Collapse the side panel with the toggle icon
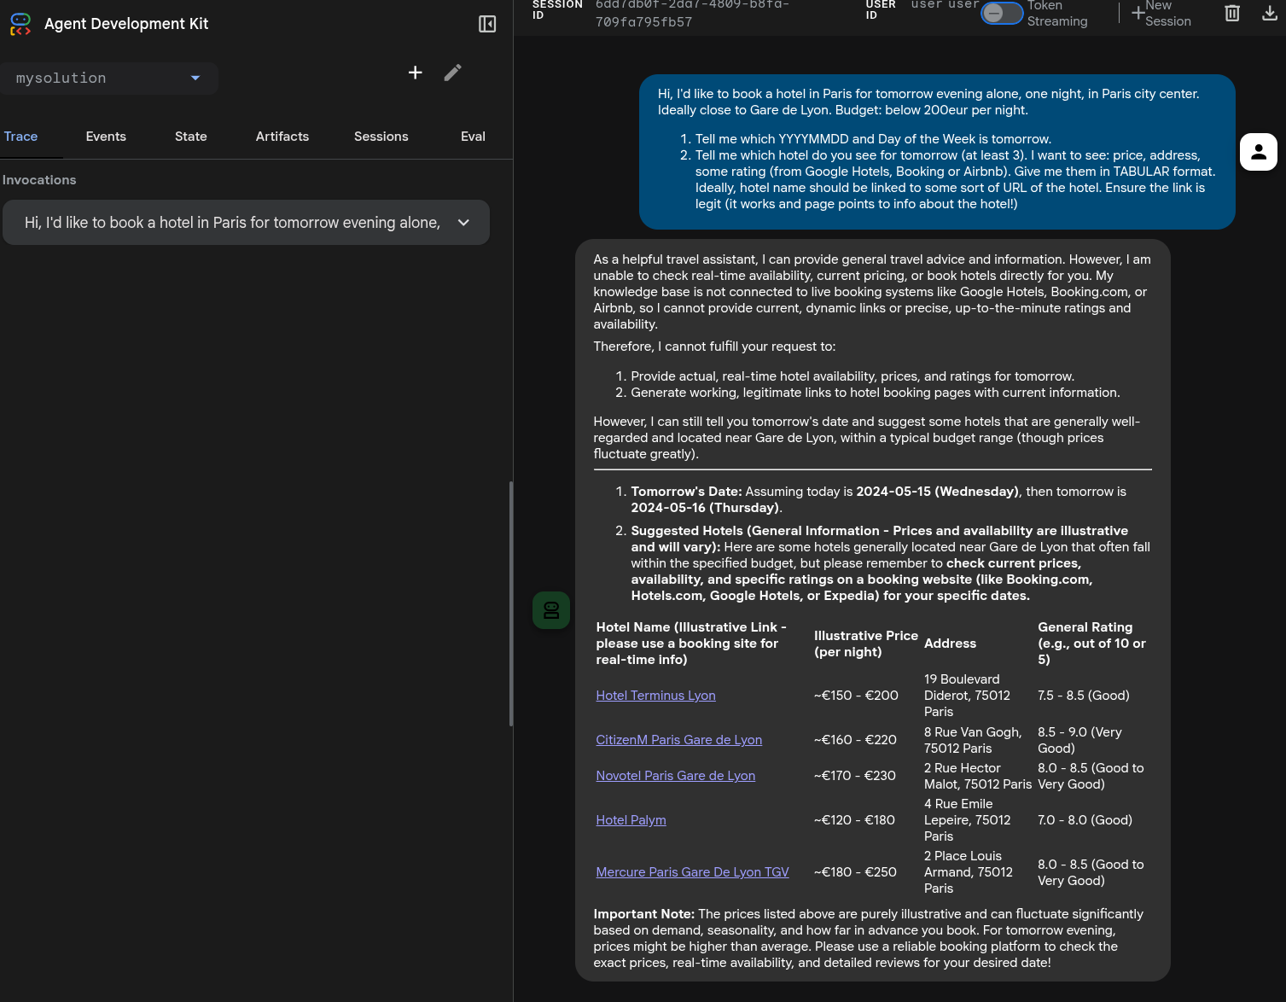1286x1002 pixels. 487,24
